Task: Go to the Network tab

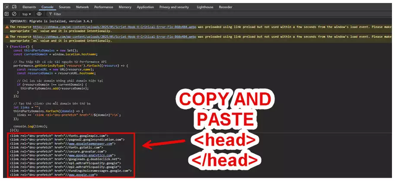Action: pos(83,7)
